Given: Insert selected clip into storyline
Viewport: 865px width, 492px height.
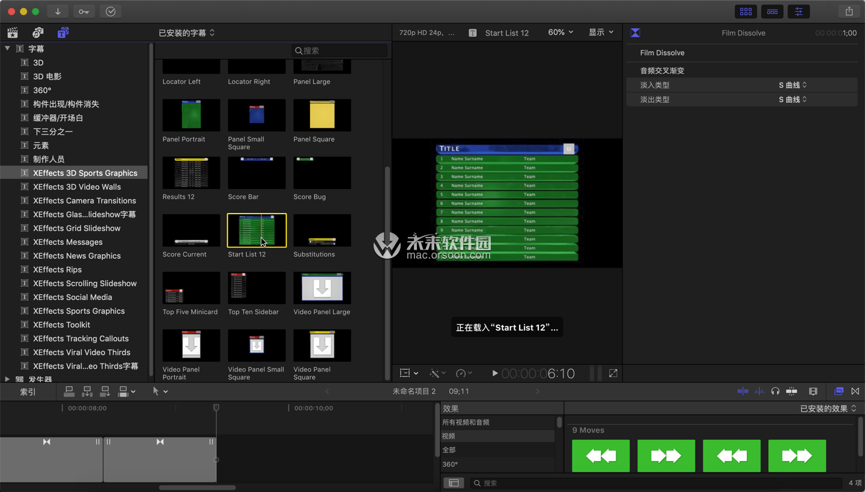Looking at the screenshot, I should pos(88,392).
